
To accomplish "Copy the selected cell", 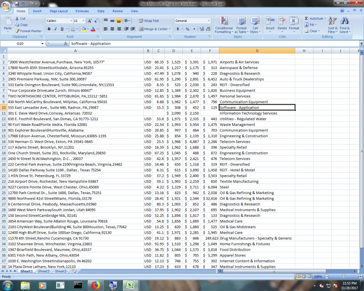I will (21, 25).
